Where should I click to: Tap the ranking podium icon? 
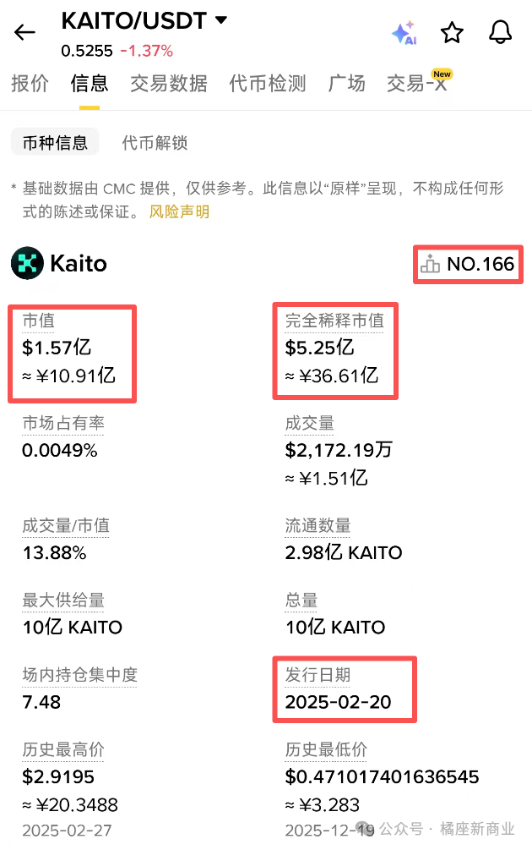click(431, 264)
